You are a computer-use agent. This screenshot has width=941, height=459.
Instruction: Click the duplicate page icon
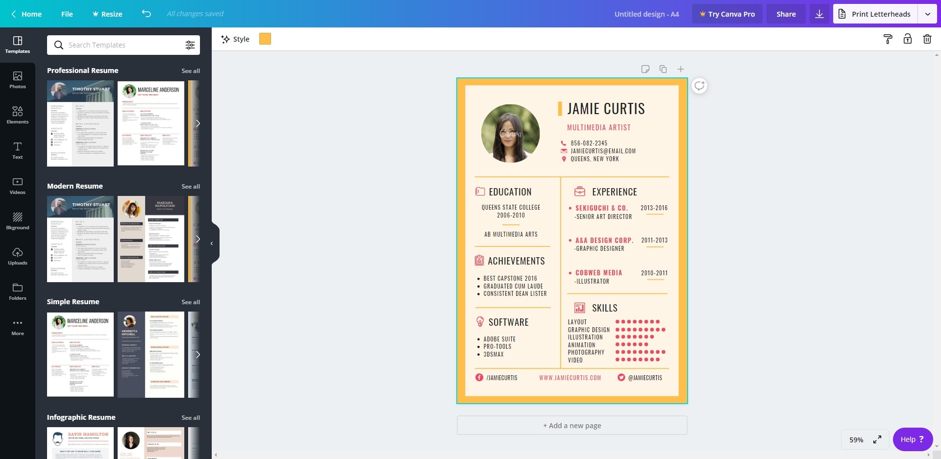(663, 69)
